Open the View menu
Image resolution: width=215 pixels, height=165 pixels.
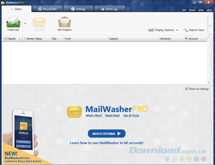(x=201, y=10)
